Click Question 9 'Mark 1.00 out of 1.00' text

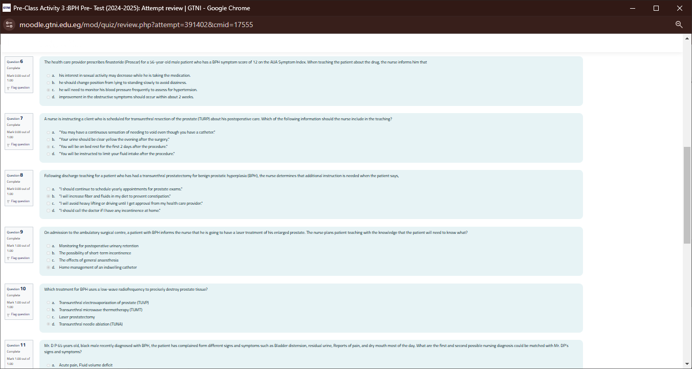click(x=18, y=248)
